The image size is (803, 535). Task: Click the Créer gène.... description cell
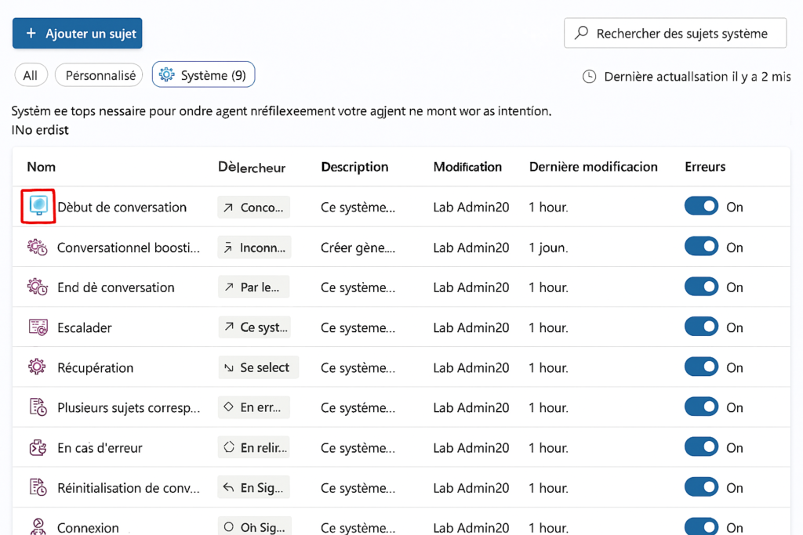tap(358, 248)
